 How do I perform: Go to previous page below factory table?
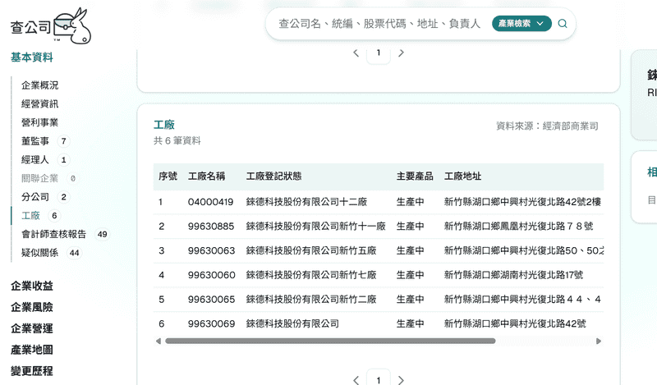[x=356, y=380]
